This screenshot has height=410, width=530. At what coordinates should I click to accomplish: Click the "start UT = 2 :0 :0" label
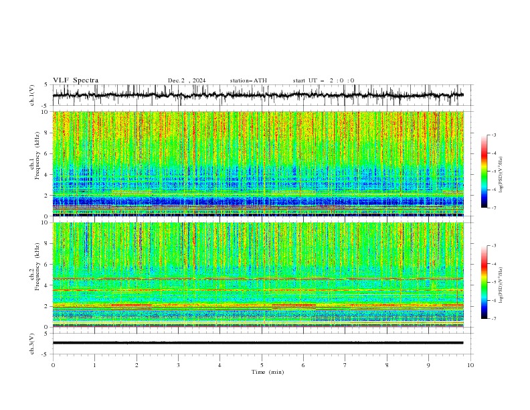[x=323, y=80]
